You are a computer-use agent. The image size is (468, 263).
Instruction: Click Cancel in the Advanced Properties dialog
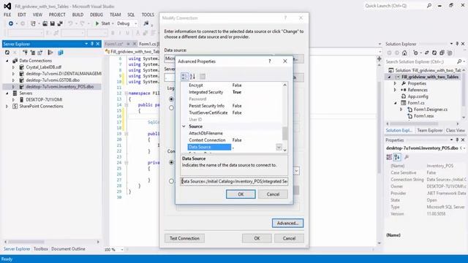273,194
